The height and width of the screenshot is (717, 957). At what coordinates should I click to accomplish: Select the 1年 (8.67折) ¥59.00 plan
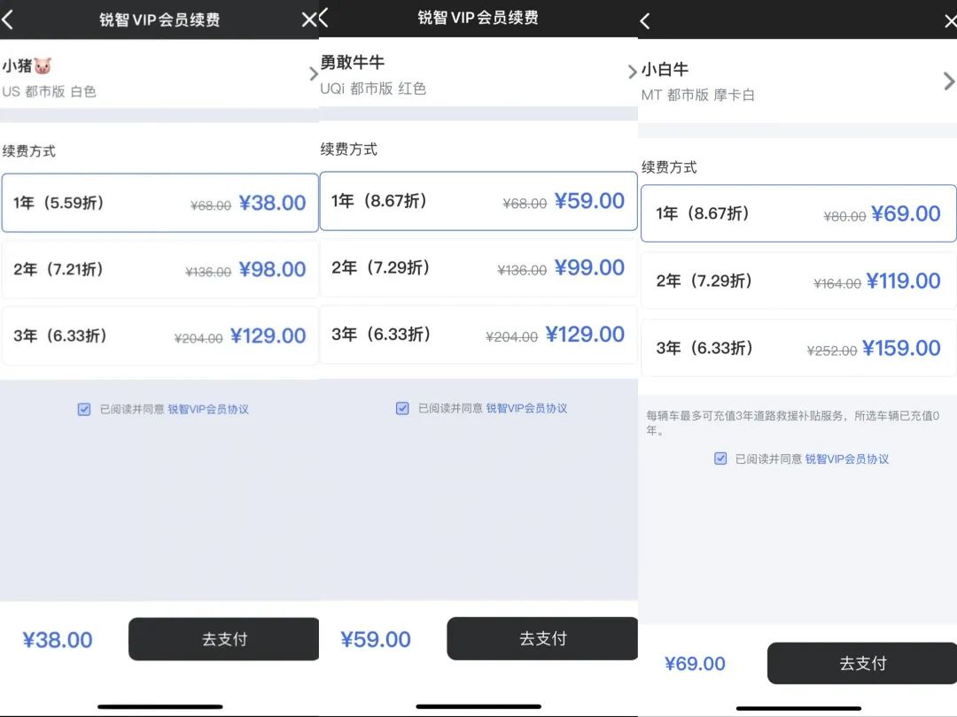click(x=478, y=201)
